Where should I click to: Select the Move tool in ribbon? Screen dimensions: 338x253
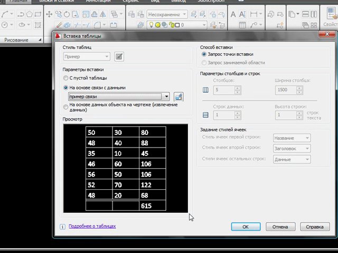[x=49, y=14]
